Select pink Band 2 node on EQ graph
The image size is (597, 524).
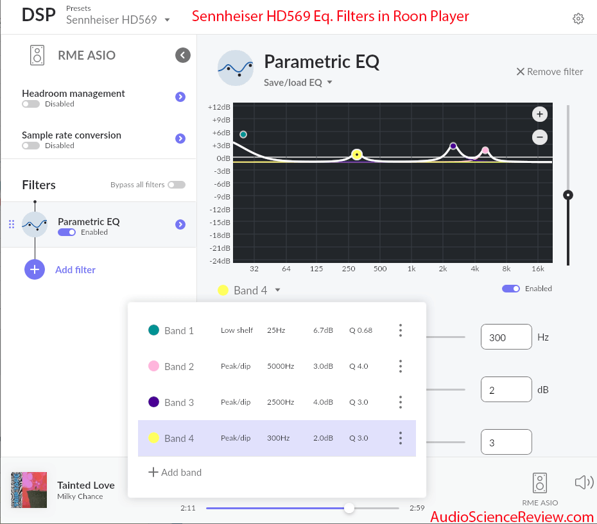tap(485, 150)
